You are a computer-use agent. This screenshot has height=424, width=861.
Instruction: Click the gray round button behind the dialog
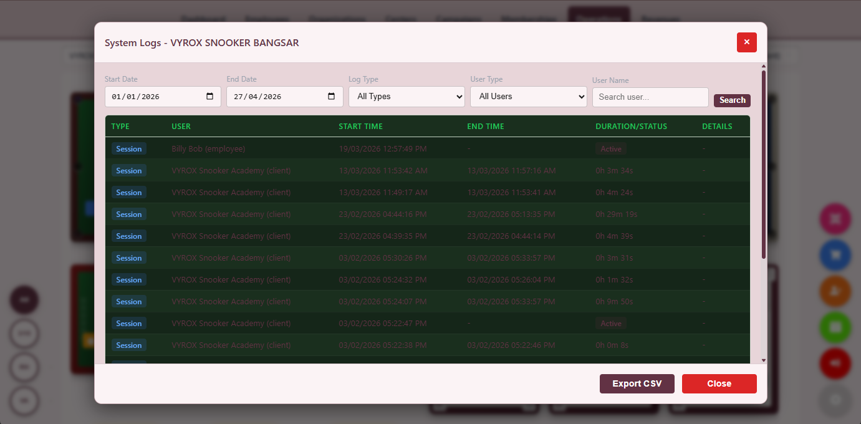coord(835,400)
